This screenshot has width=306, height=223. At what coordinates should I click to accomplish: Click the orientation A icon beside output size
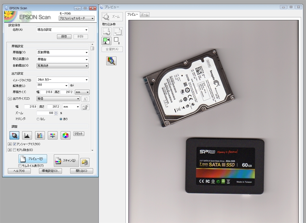point(85,99)
